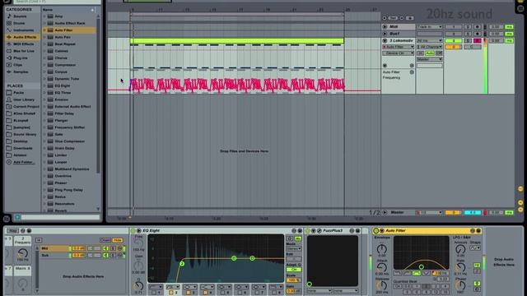Expand the Auto Filter presets

[x=44, y=30]
